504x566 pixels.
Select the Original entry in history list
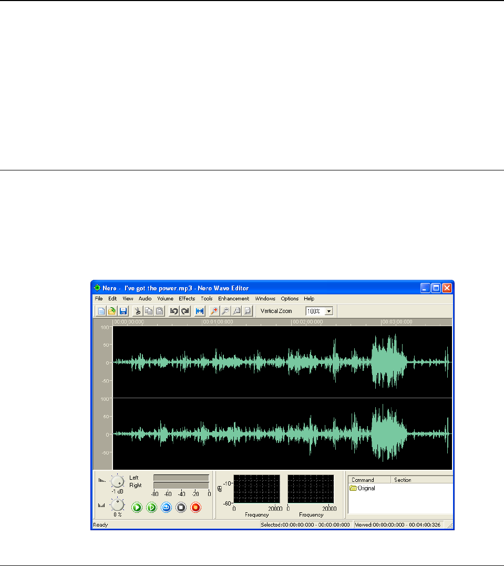(x=366, y=488)
